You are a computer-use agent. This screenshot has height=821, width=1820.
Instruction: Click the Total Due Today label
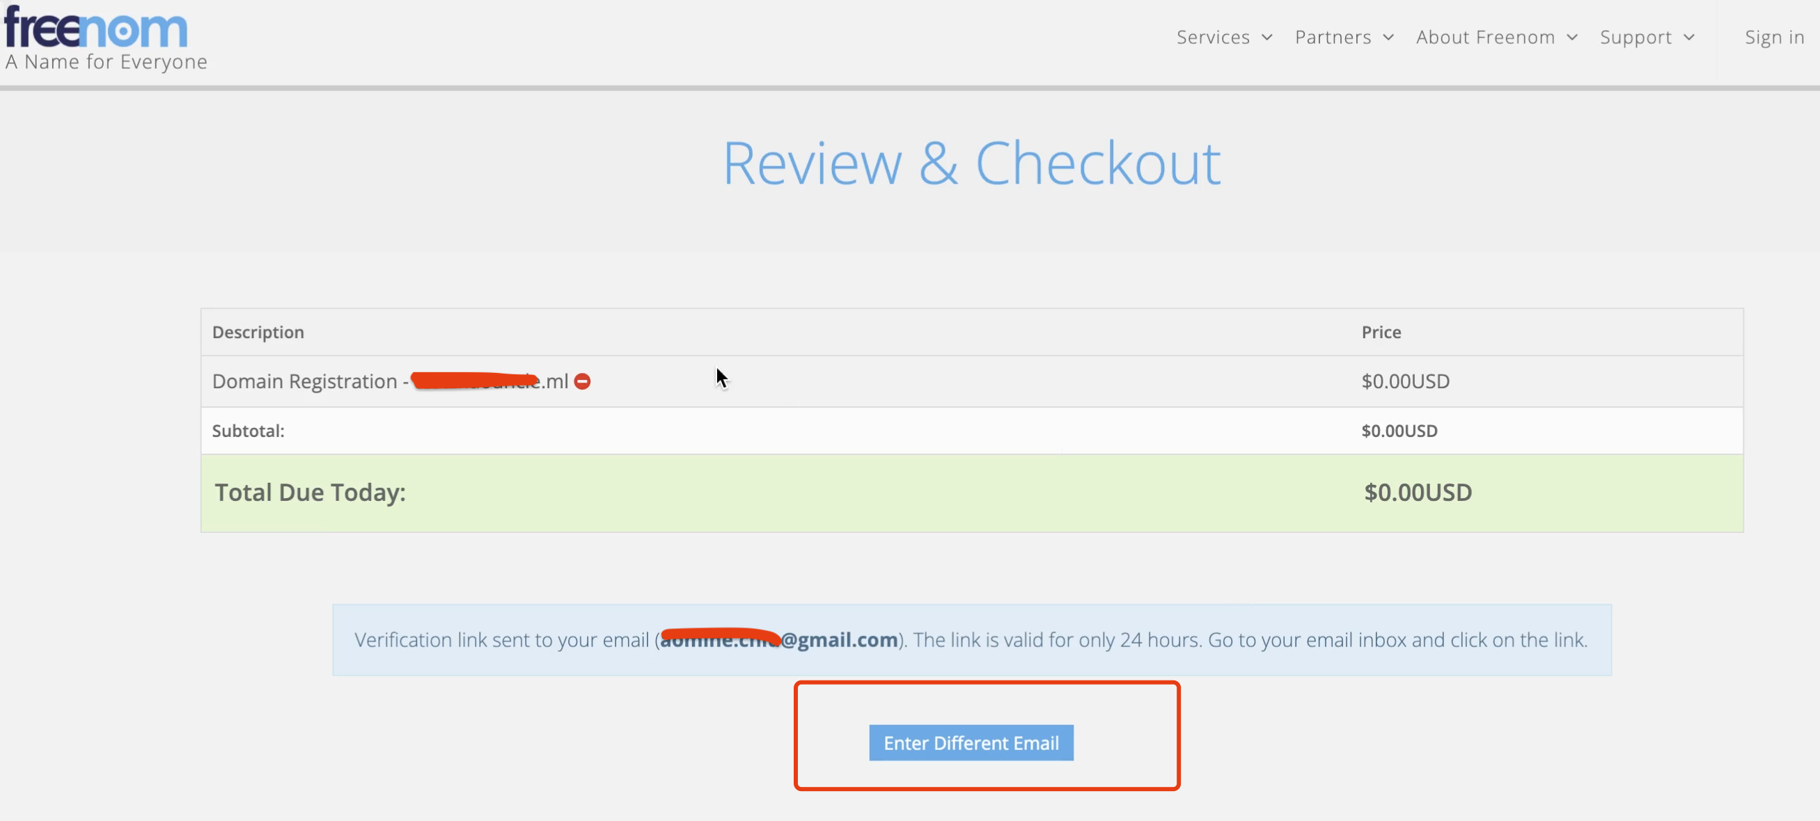pos(310,492)
